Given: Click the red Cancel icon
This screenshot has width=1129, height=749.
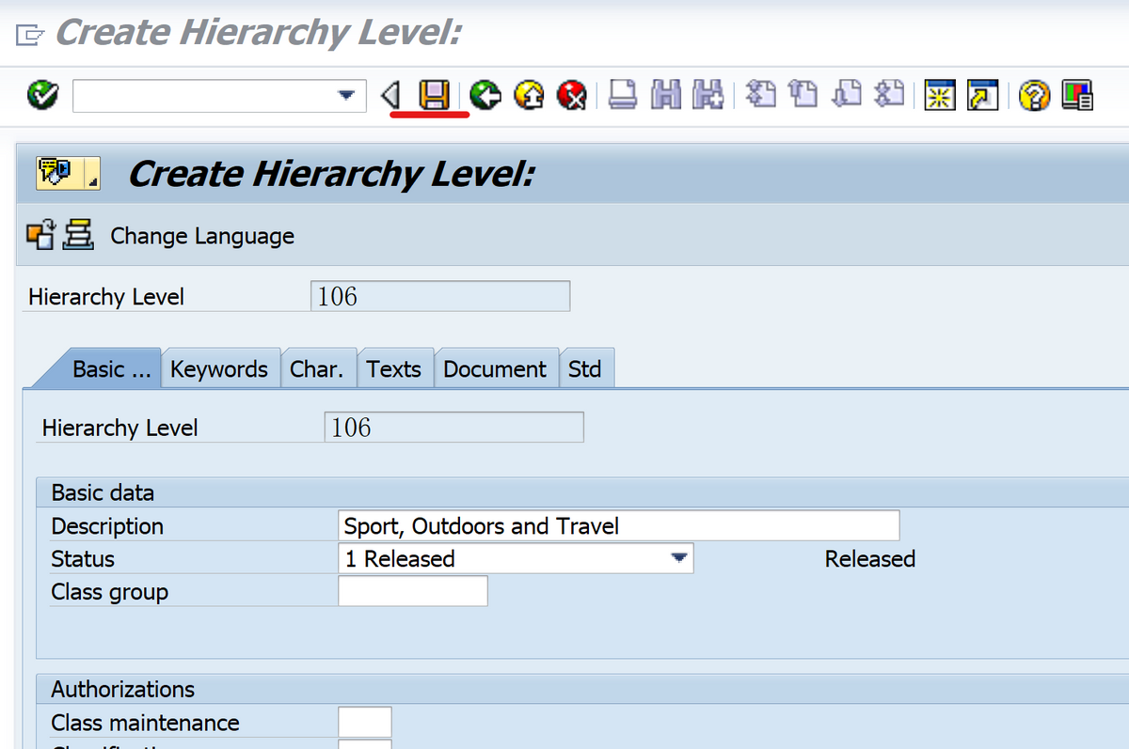Looking at the screenshot, I should click(x=572, y=95).
